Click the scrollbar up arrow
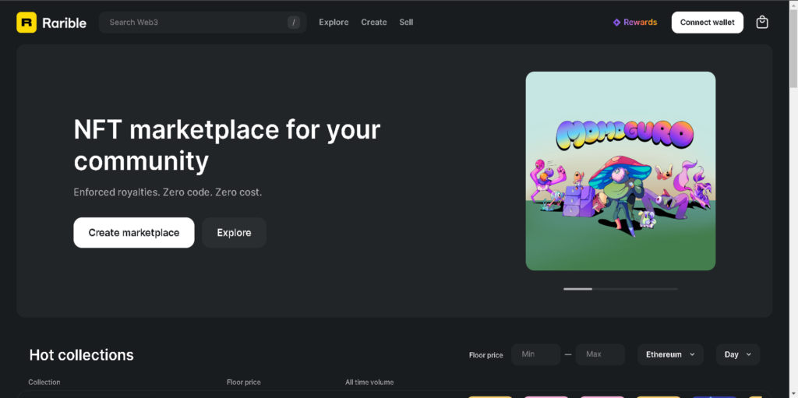 tap(793, 5)
